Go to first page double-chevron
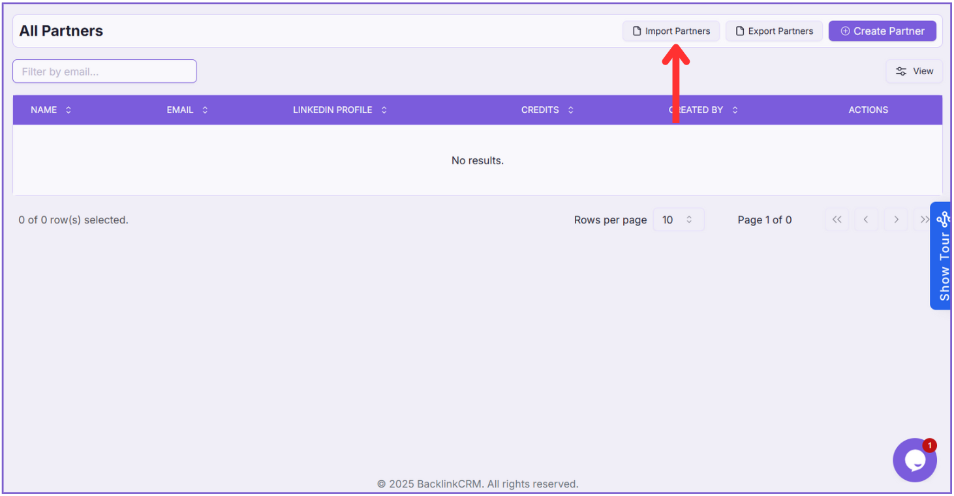The height and width of the screenshot is (496, 954). point(837,220)
